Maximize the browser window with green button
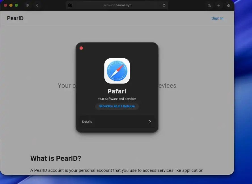Screen dimensions: 252x184 tap(16, 5)
